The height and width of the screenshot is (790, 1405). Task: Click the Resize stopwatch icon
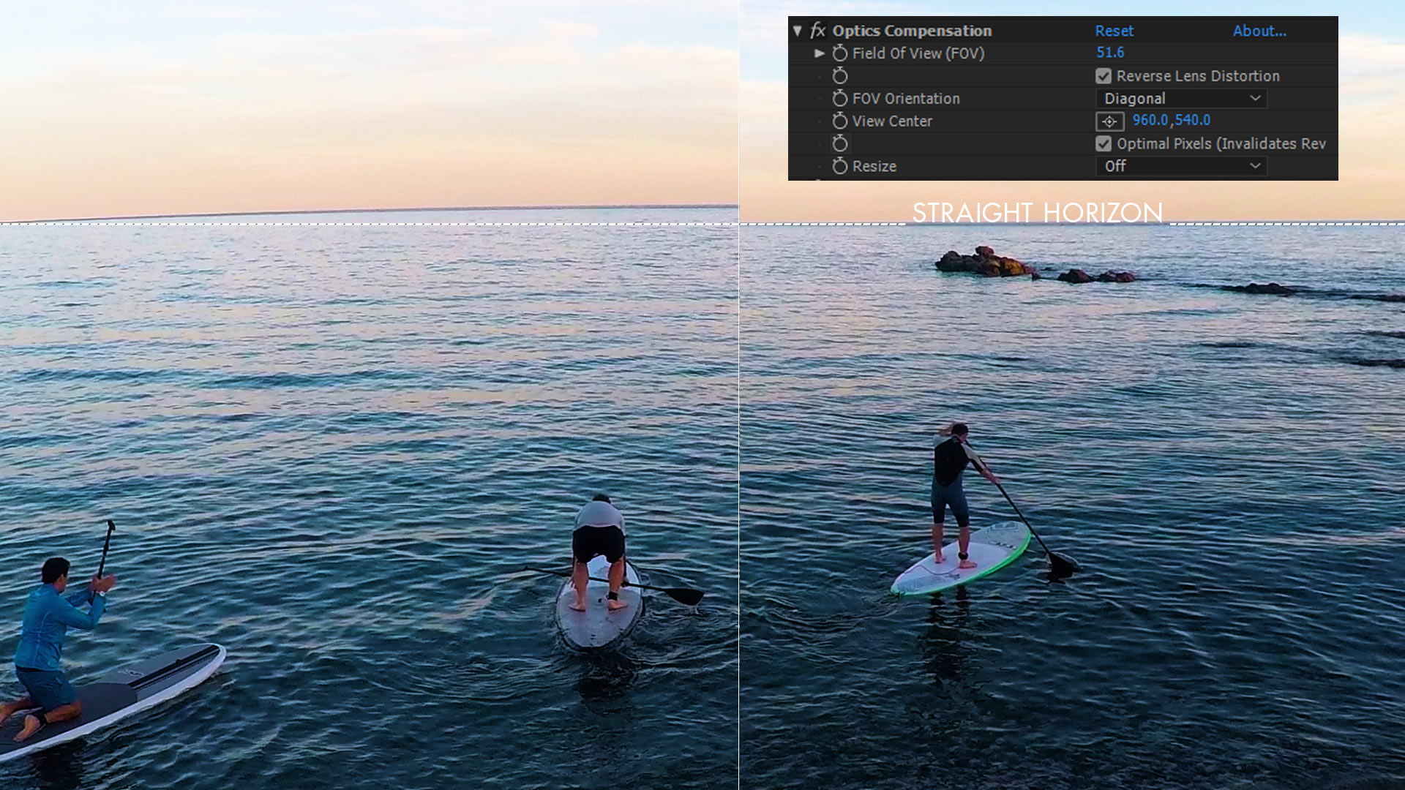(840, 166)
